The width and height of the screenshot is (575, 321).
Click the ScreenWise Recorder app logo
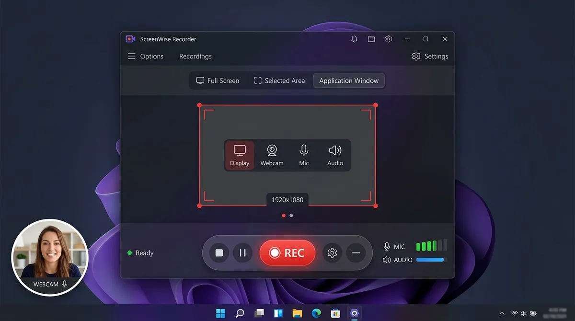130,39
